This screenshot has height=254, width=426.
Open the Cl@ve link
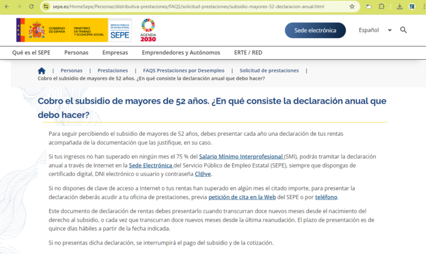pyautogui.click(x=202, y=174)
